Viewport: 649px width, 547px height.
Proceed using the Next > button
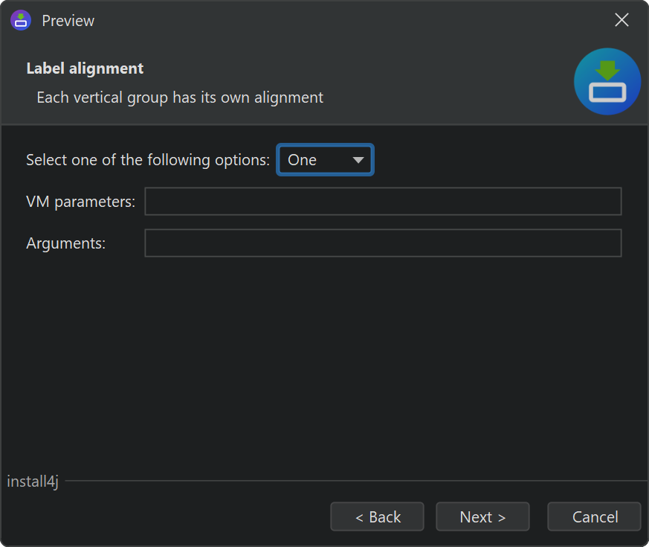482,517
